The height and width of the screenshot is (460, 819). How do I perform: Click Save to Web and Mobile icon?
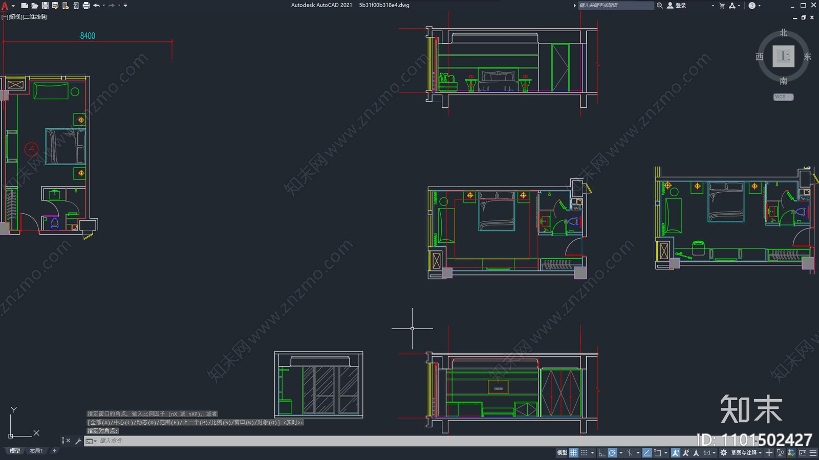pos(76,6)
